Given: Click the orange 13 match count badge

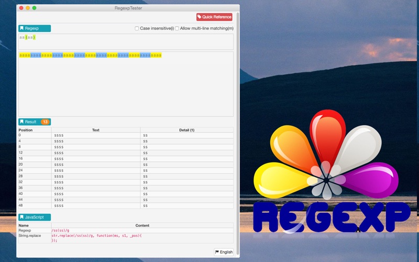Looking at the screenshot, I should (45, 122).
